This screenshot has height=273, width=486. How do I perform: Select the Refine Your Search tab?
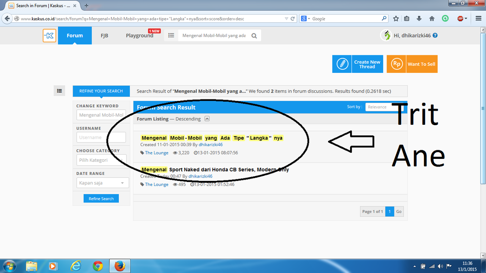[101, 91]
